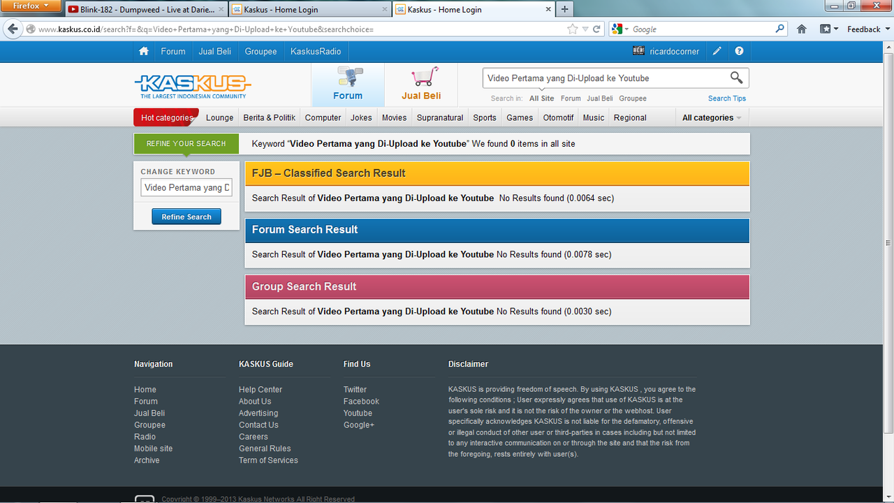Open the Mobile site footer link

(153, 449)
